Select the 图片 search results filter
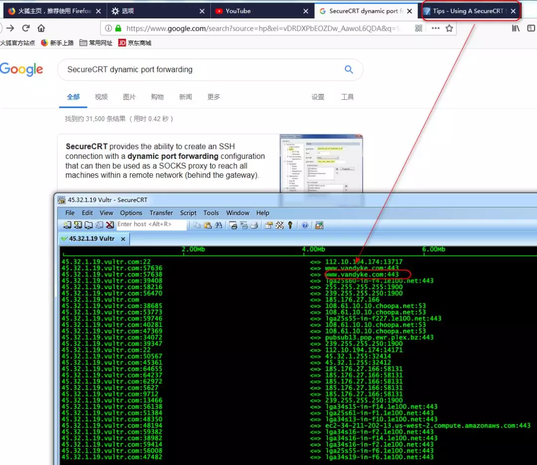This screenshot has width=537, height=465. 129,97
